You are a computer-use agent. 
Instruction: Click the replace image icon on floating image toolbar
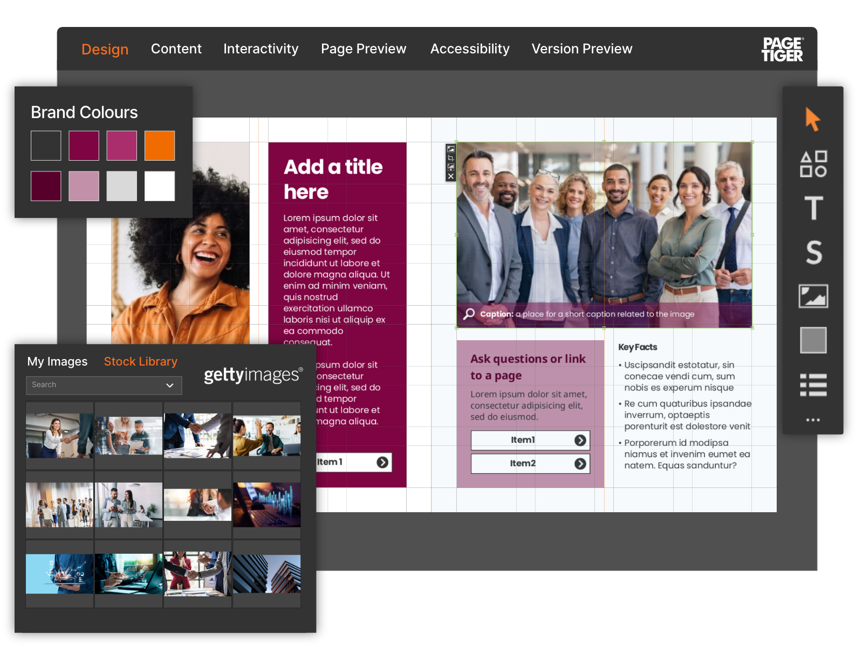[x=451, y=149]
